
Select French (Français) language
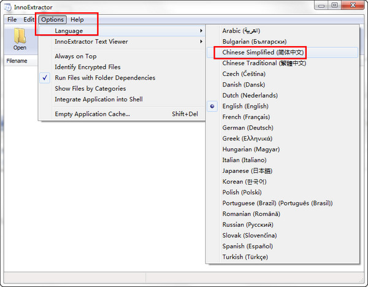pos(282,117)
